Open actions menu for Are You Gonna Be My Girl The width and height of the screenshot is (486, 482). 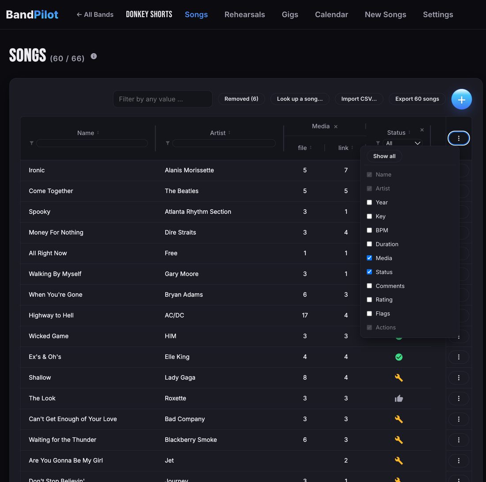tap(459, 461)
